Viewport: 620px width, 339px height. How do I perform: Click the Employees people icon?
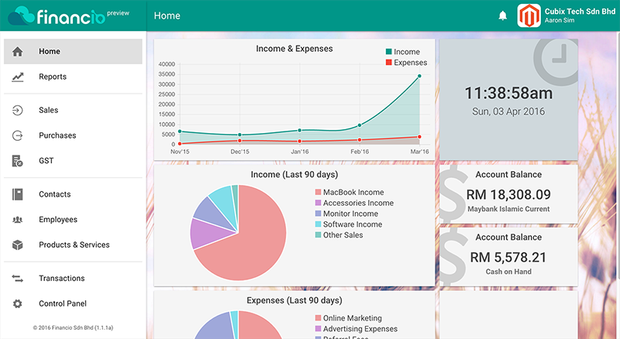tap(17, 220)
